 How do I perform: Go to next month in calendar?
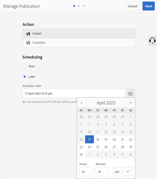[x=130, y=103]
